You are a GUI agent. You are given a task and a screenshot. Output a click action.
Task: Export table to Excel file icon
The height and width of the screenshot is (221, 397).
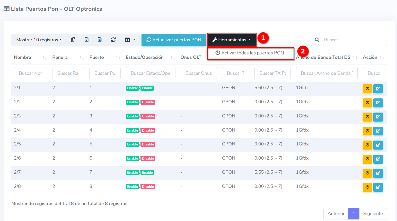pyautogui.click(x=87, y=40)
